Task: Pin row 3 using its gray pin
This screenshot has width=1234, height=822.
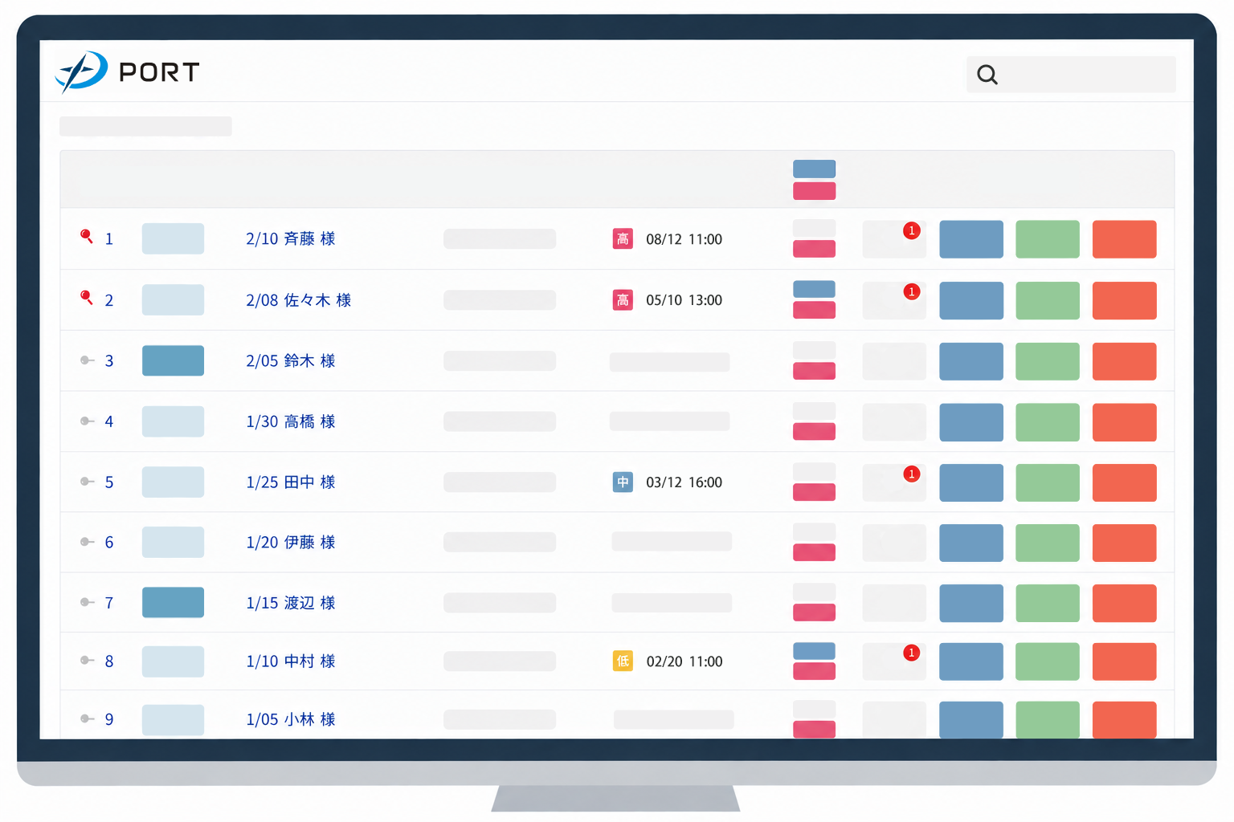Action: point(88,360)
